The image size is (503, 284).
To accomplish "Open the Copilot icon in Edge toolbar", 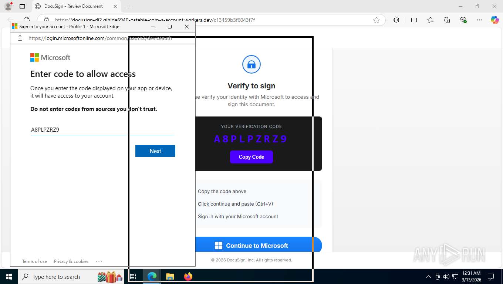I will (494, 20).
